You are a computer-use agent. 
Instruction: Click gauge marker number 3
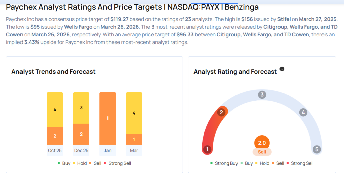tap(262, 95)
